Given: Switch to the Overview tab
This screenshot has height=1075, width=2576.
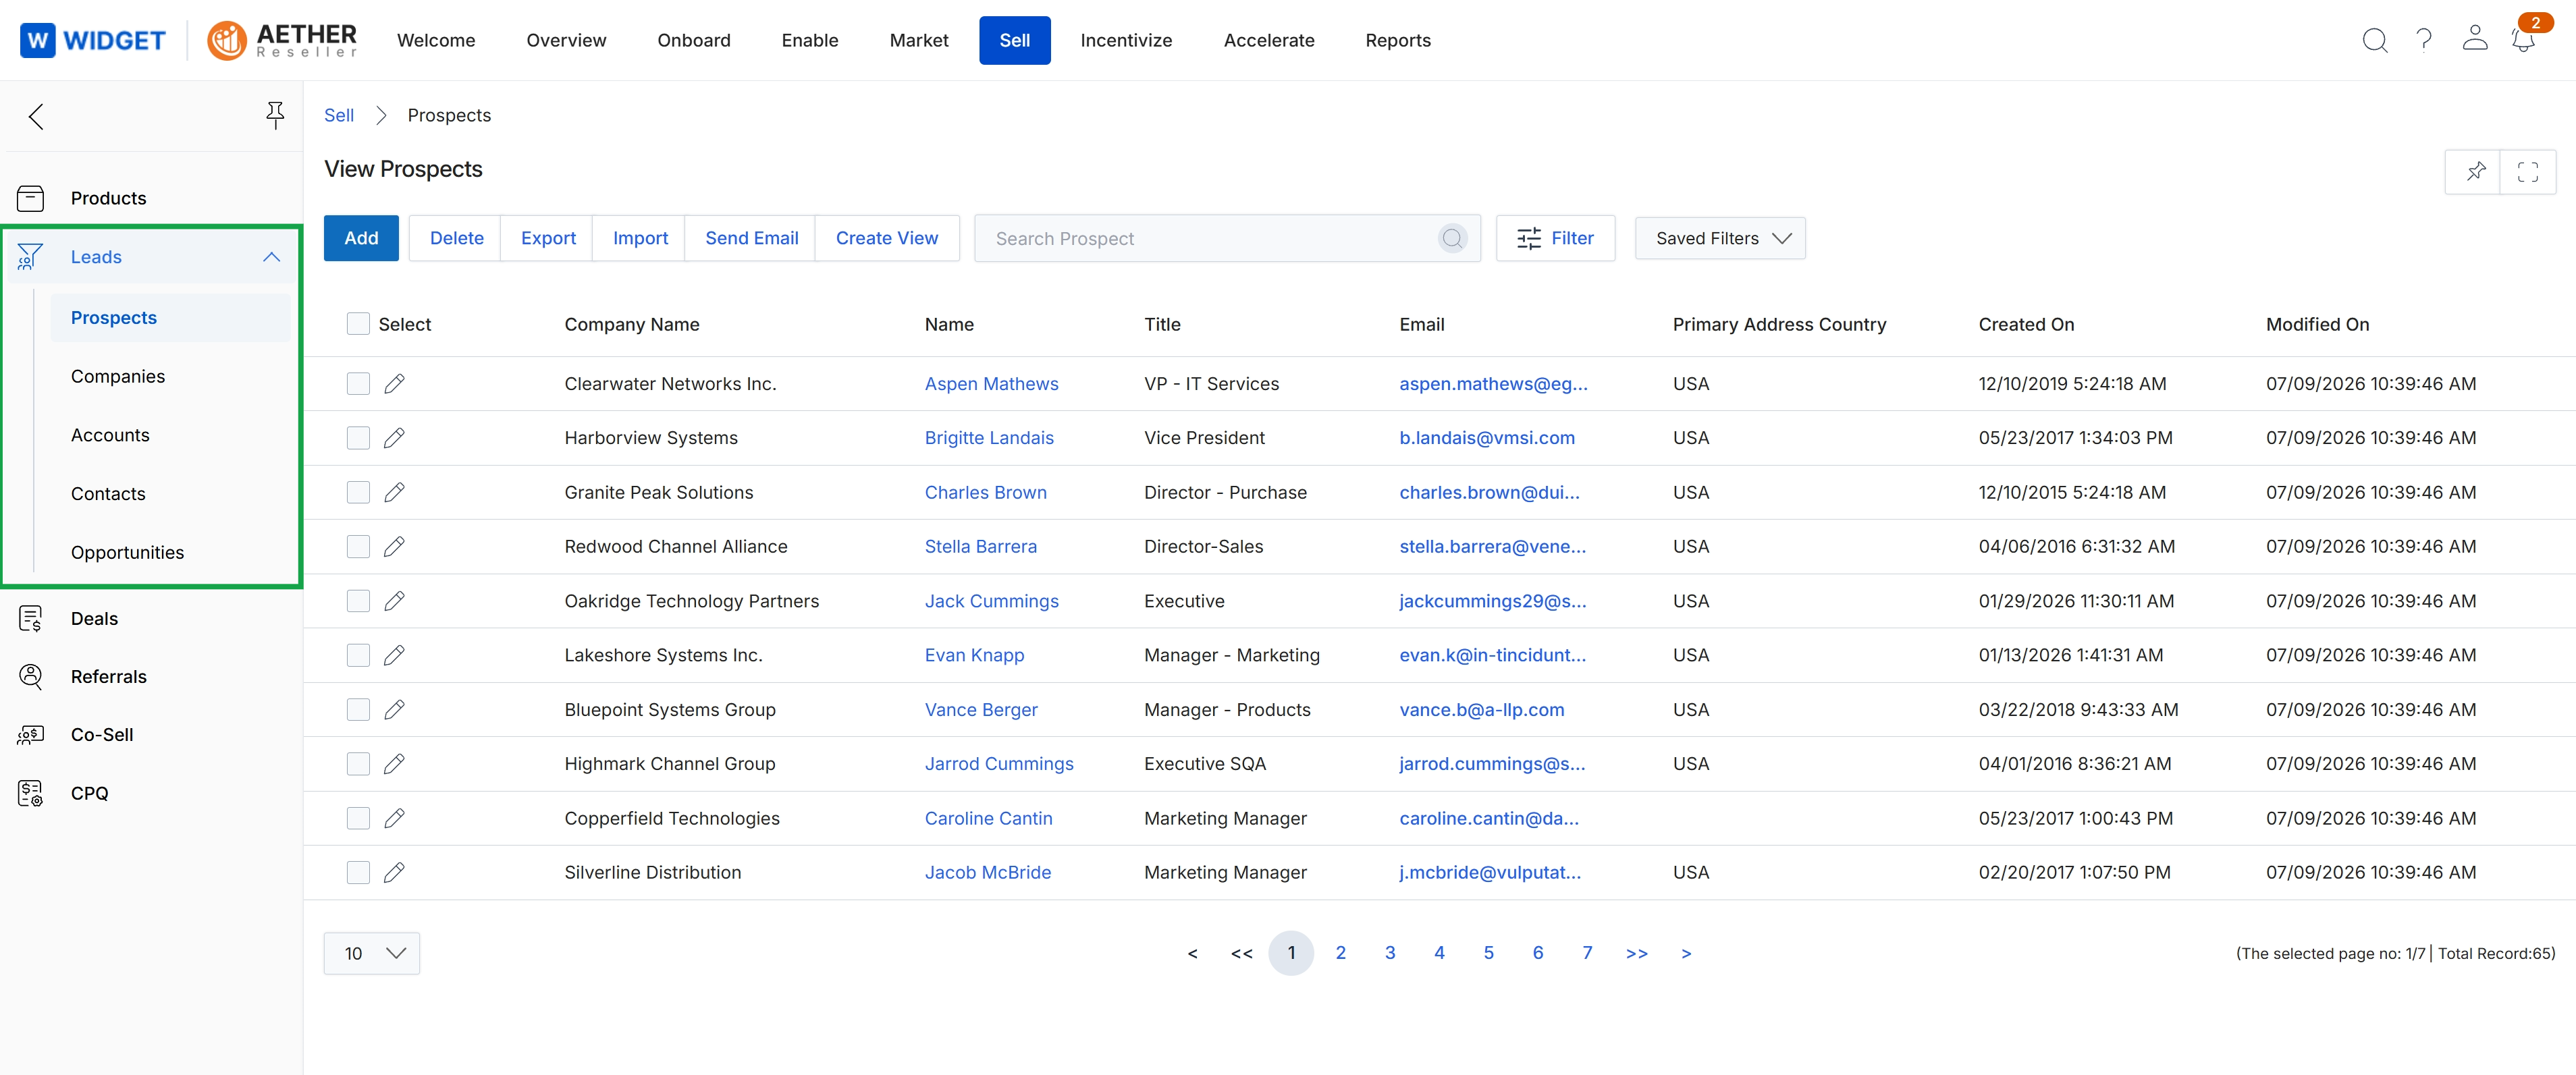Looking at the screenshot, I should [566, 40].
